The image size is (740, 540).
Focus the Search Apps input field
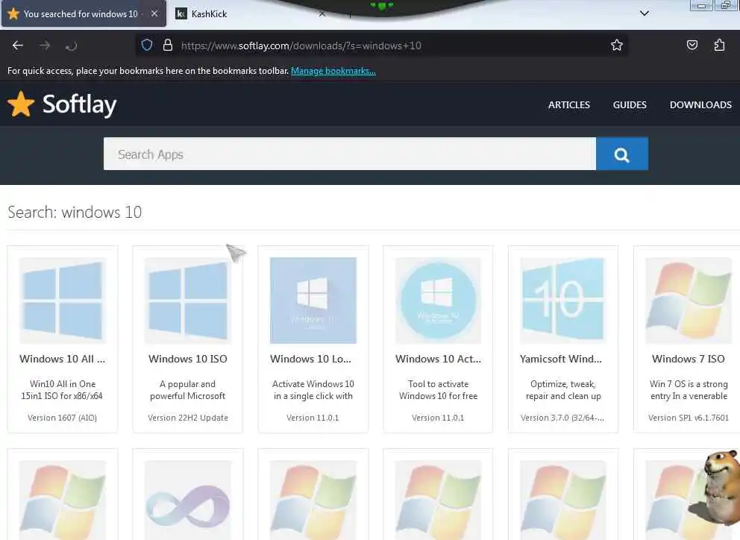pos(350,154)
